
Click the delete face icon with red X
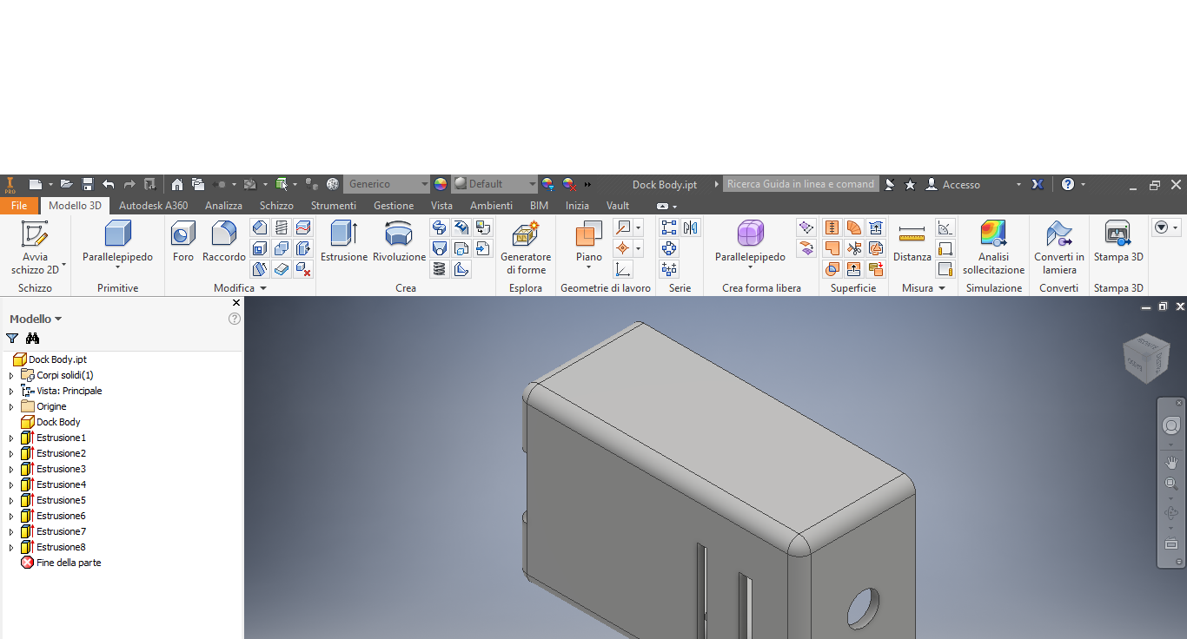[x=303, y=269]
